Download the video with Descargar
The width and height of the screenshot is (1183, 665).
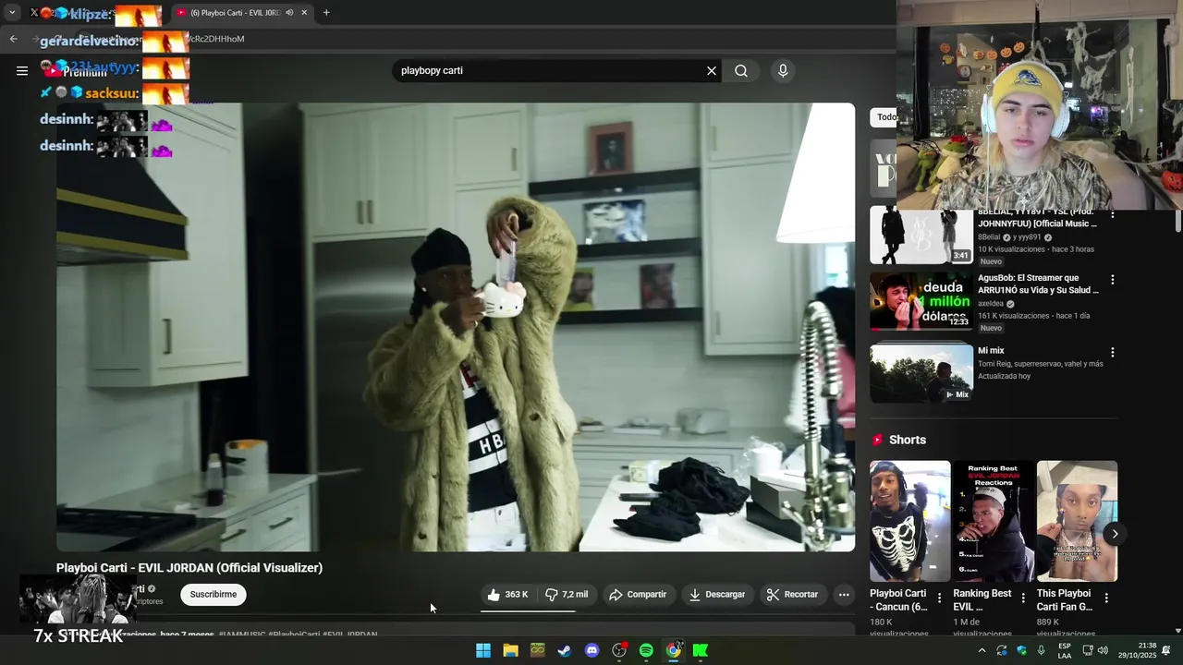(x=717, y=595)
